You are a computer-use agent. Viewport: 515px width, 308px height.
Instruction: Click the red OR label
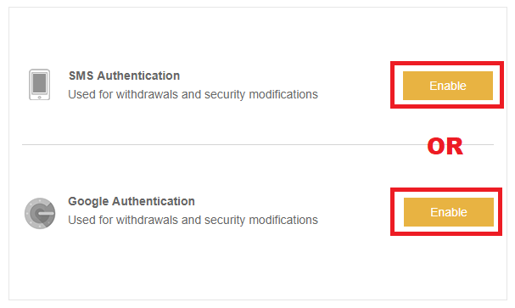click(x=445, y=146)
